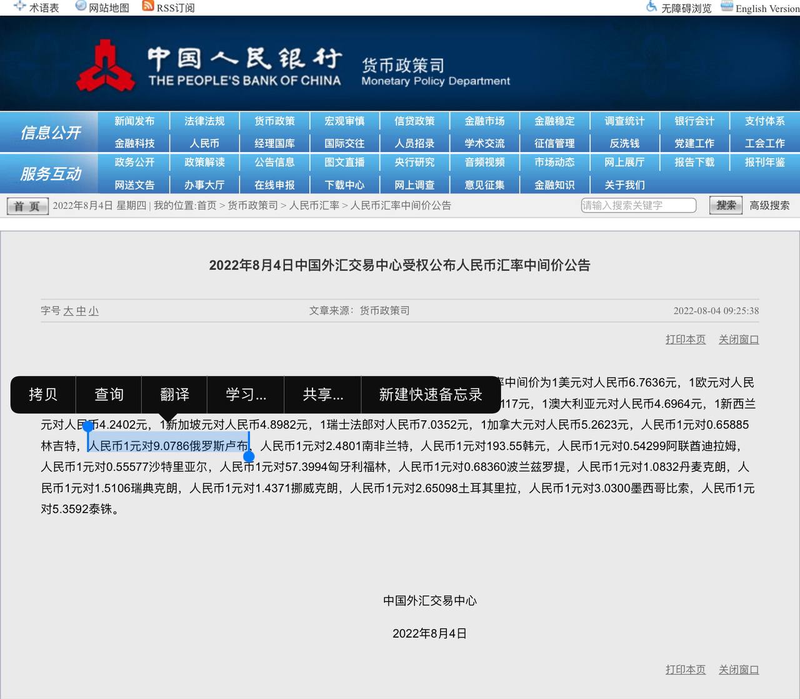Open the 意见征集 menu item
The height and width of the screenshot is (699, 800).
(484, 185)
